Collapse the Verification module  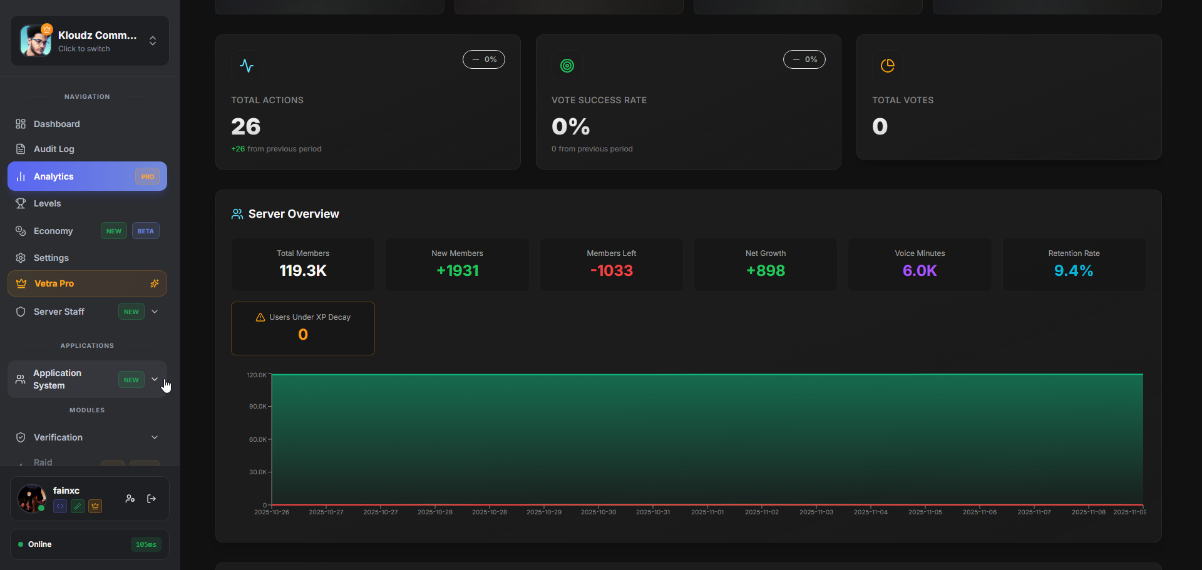[154, 437]
